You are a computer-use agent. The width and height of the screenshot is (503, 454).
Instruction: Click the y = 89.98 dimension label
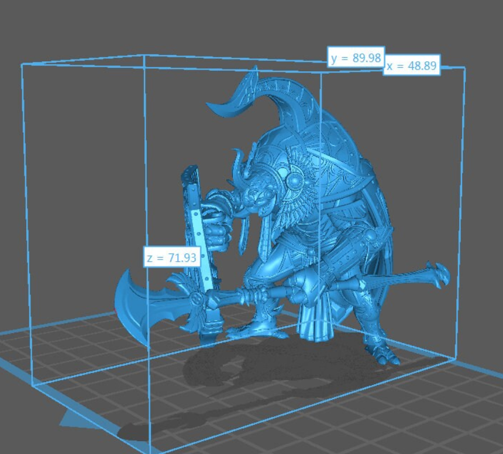[356, 57]
